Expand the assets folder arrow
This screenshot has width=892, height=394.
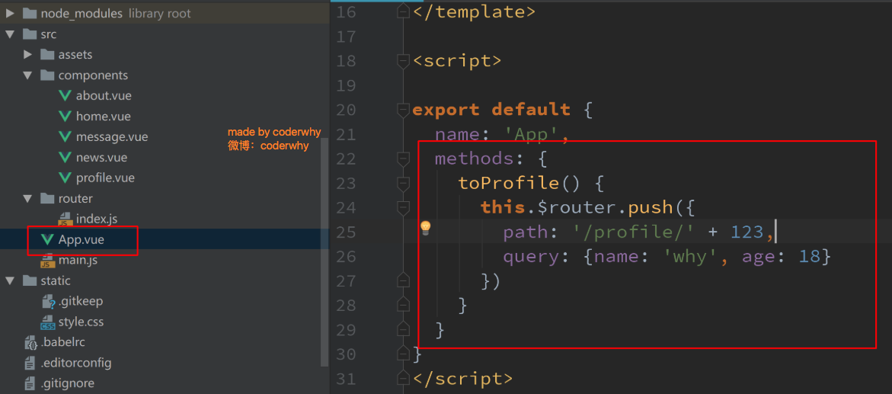(27, 55)
